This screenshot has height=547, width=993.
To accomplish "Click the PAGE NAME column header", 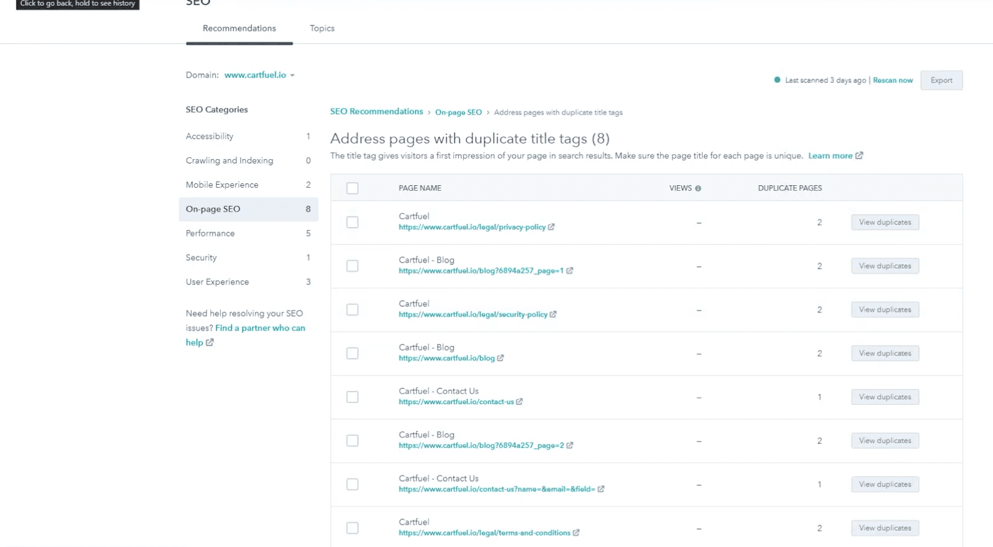I will coord(420,188).
